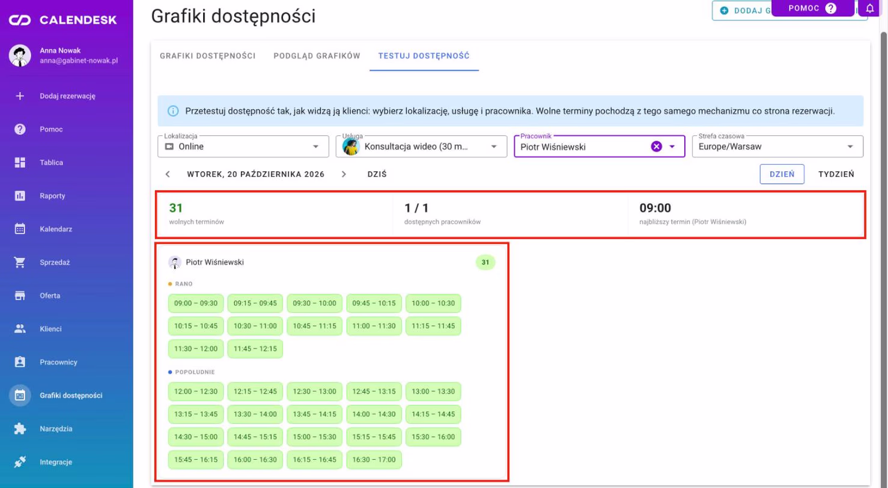Select the Testuj dostępność tab
Image resolution: width=888 pixels, height=488 pixels.
click(x=424, y=56)
